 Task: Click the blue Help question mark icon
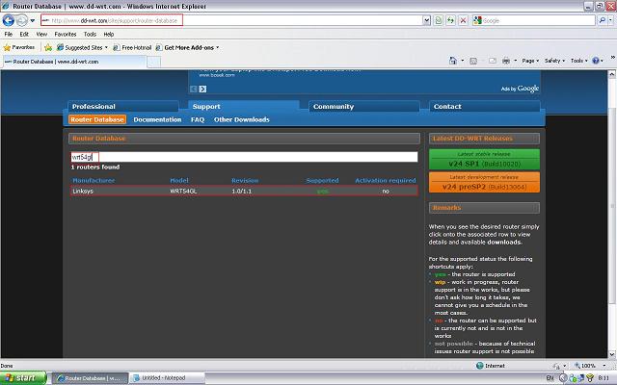tap(598, 61)
